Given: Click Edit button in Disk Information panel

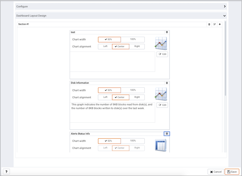Looking at the screenshot, I should coord(162,105).
